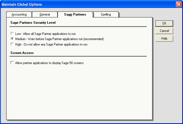Choose the Medium security level radio button
This screenshot has width=183, height=124.
click(x=12, y=39)
